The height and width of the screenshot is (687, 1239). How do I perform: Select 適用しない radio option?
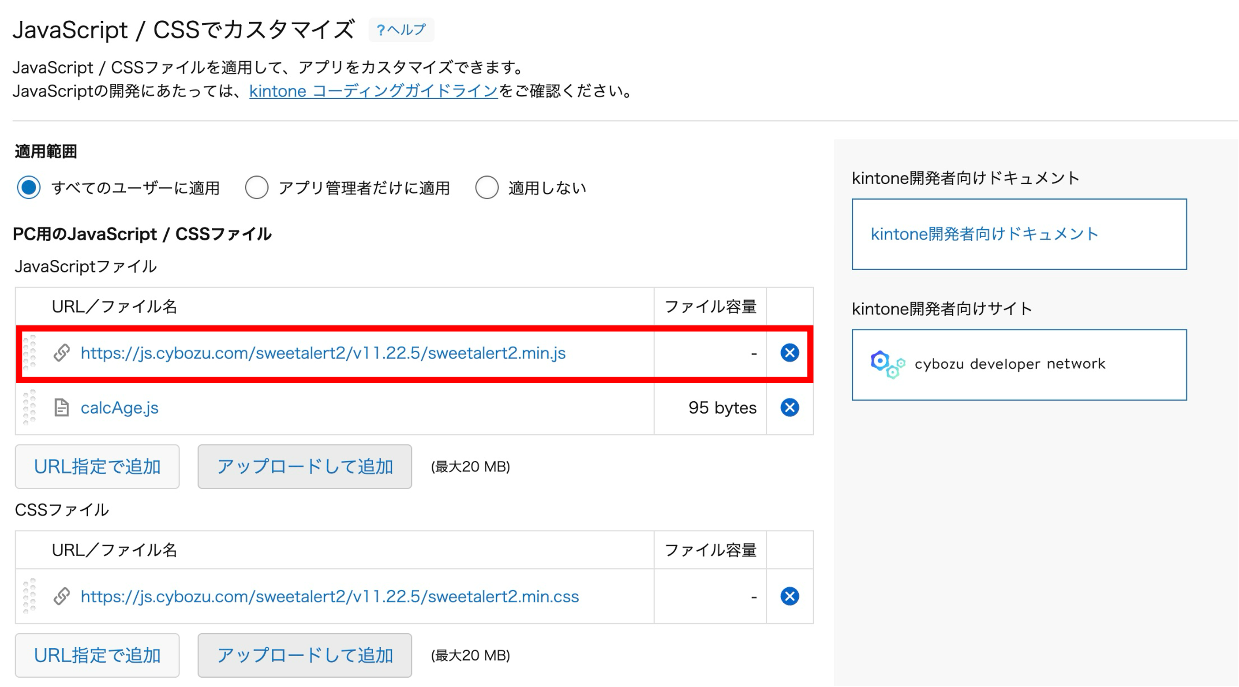click(486, 187)
